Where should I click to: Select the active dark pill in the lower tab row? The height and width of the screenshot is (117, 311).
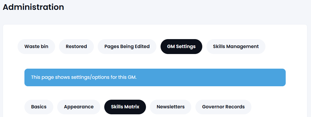125,107
